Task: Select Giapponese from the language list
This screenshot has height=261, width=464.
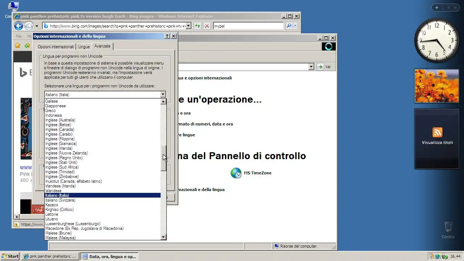Action: [x=103, y=106]
